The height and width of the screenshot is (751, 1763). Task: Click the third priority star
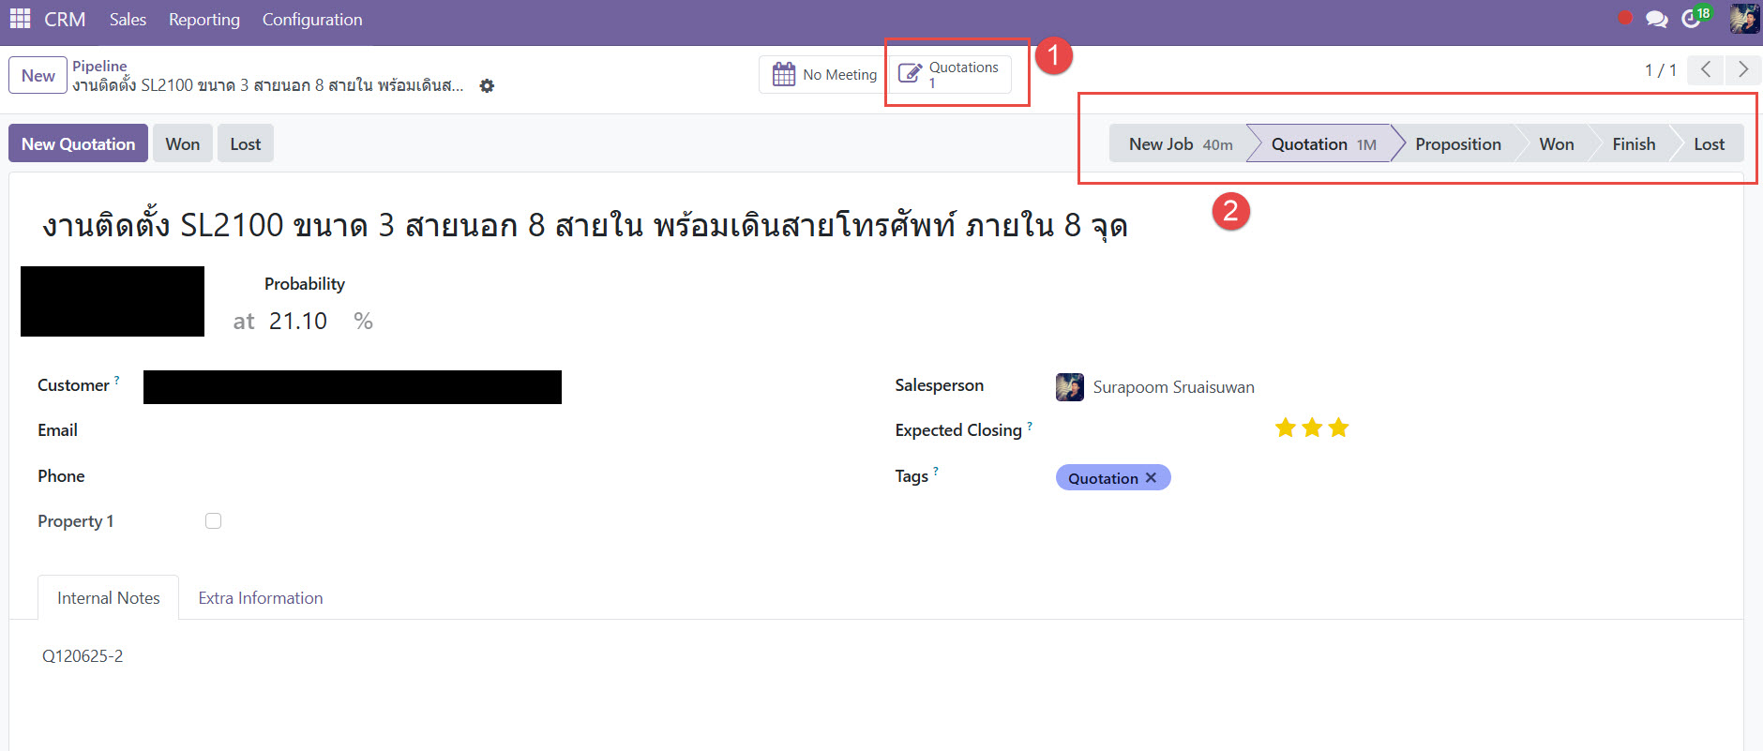point(1338,428)
